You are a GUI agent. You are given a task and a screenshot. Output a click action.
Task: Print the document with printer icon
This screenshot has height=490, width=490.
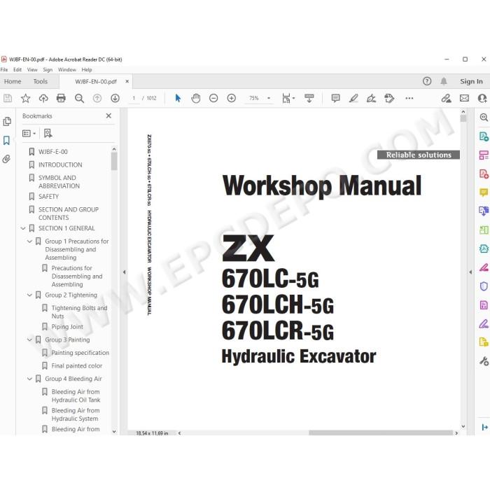pos(61,99)
